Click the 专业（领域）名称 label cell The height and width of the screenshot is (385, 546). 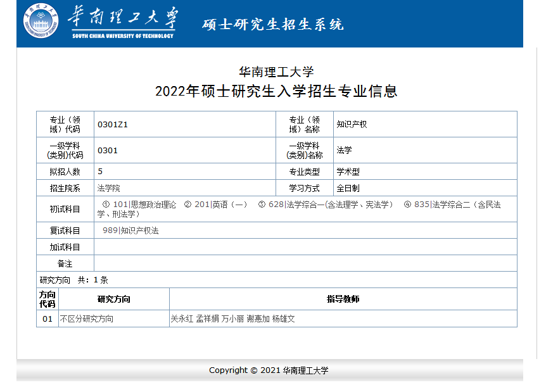point(305,124)
